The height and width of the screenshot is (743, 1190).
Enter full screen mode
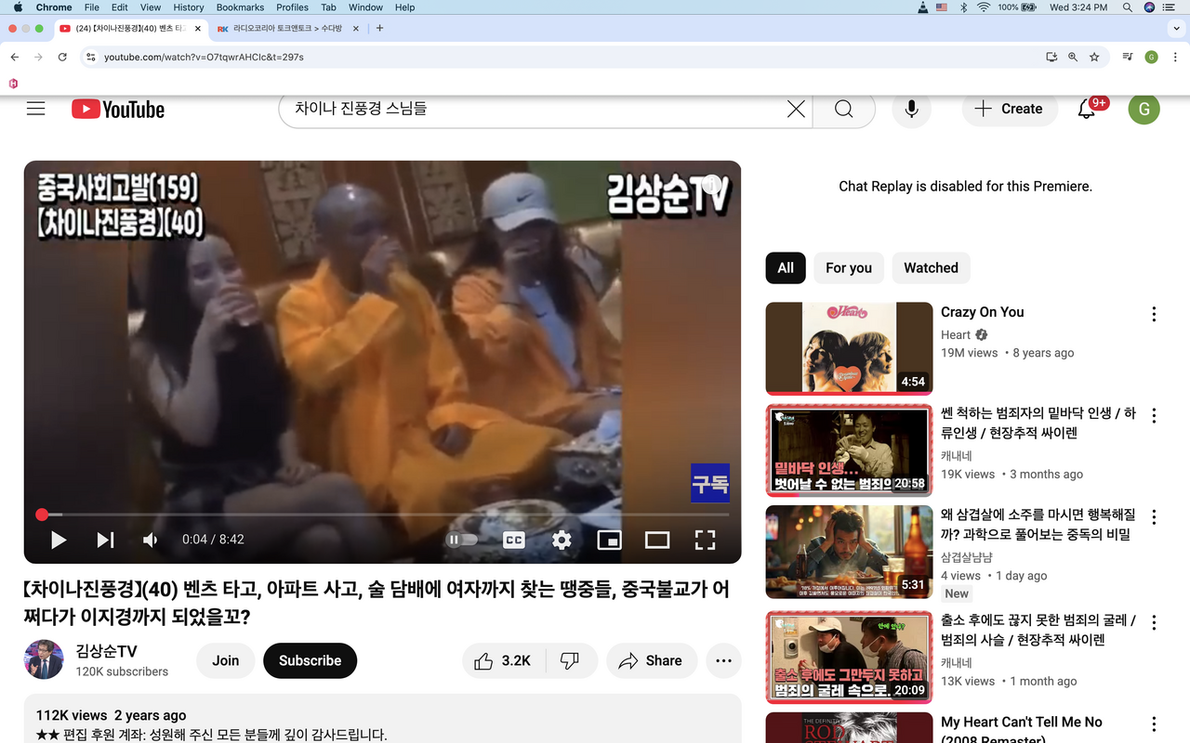coord(705,540)
